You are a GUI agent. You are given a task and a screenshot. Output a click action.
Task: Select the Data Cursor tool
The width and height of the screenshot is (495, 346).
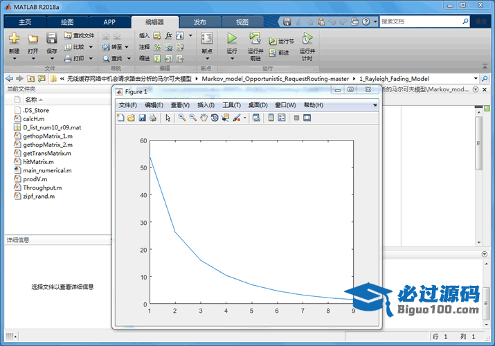(x=226, y=118)
